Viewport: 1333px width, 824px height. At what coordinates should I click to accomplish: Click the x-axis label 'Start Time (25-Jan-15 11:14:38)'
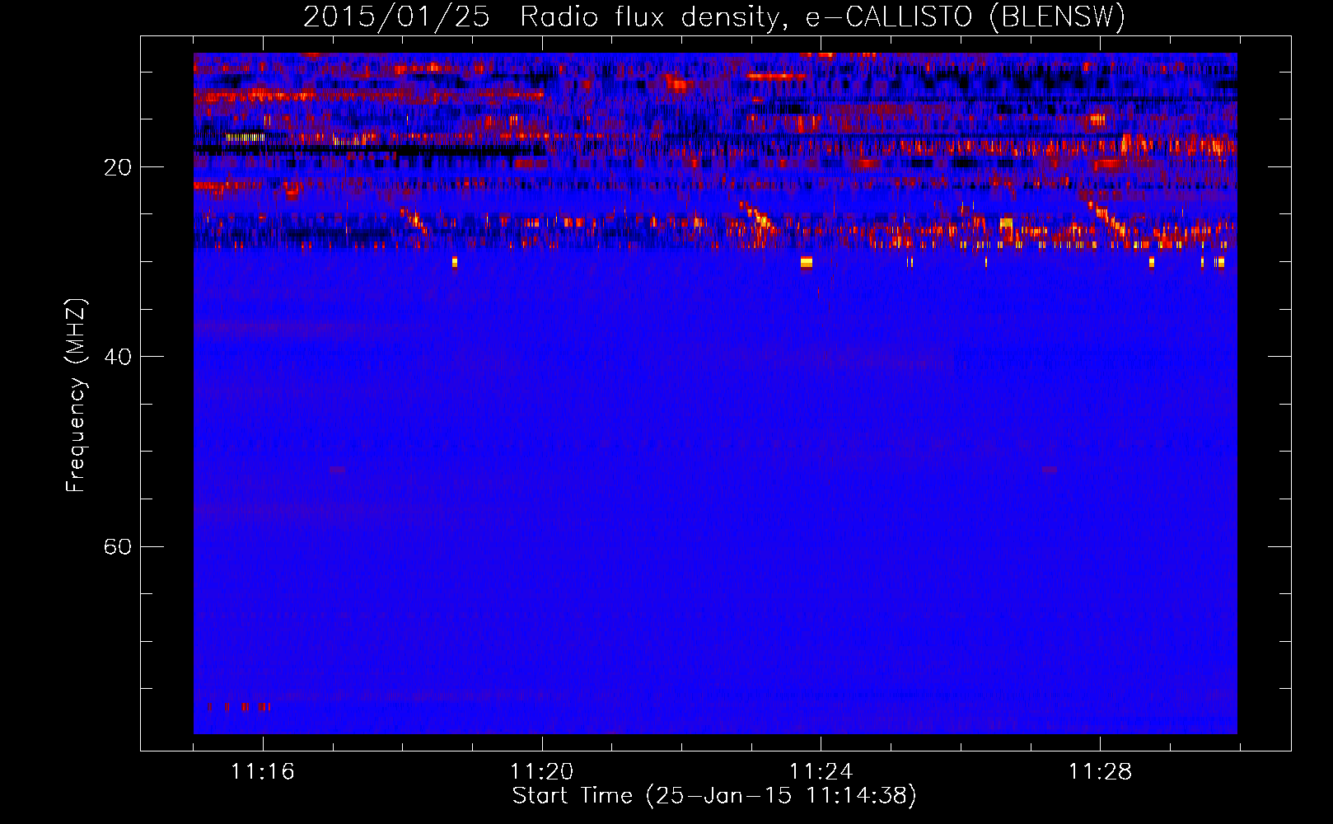click(x=714, y=796)
